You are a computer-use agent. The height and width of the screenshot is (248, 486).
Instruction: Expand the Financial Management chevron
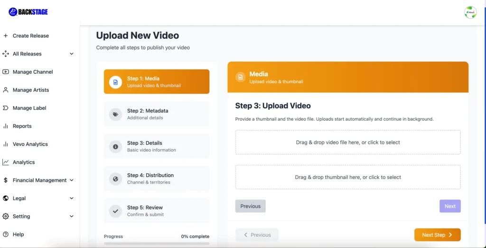pos(72,180)
